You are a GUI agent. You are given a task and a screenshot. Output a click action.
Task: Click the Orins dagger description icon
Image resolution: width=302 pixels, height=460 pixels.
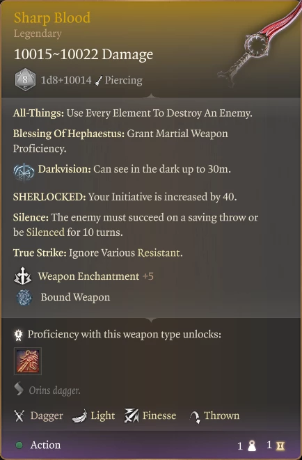pyautogui.click(x=19, y=389)
